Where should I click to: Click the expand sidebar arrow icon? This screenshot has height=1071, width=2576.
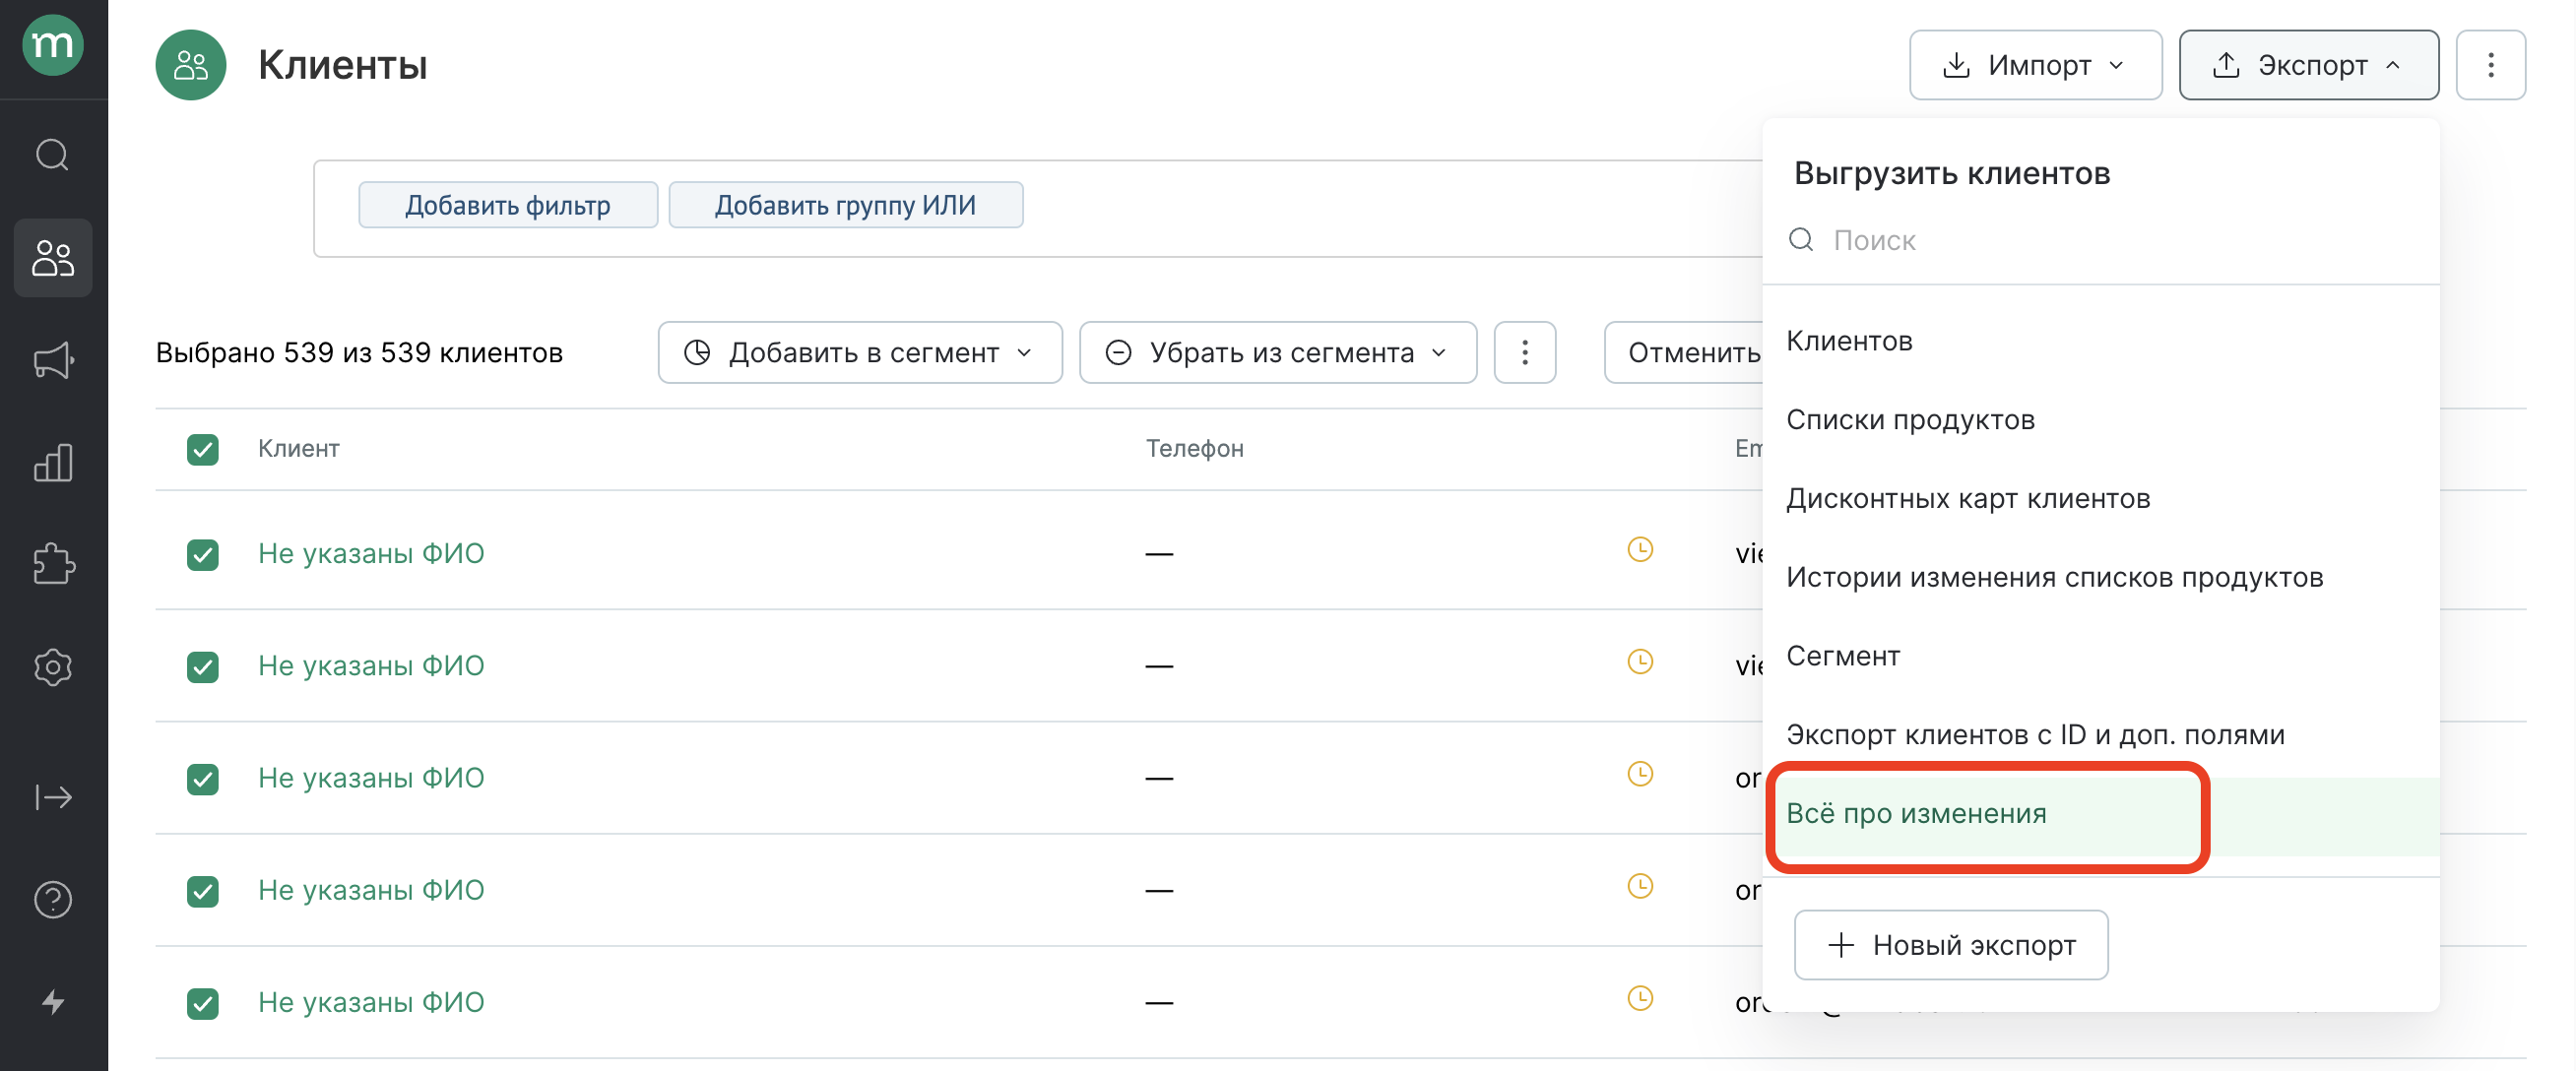(x=53, y=797)
